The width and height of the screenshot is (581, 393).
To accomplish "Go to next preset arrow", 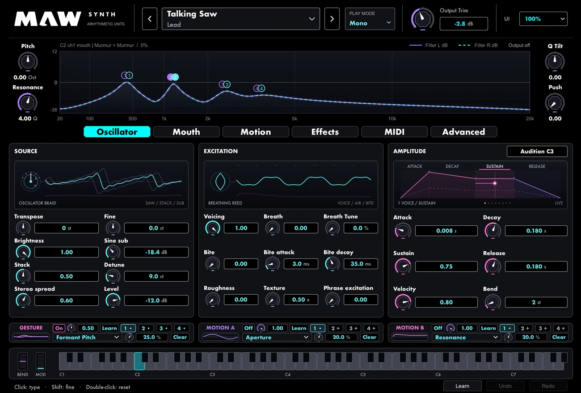I will 332,19.
